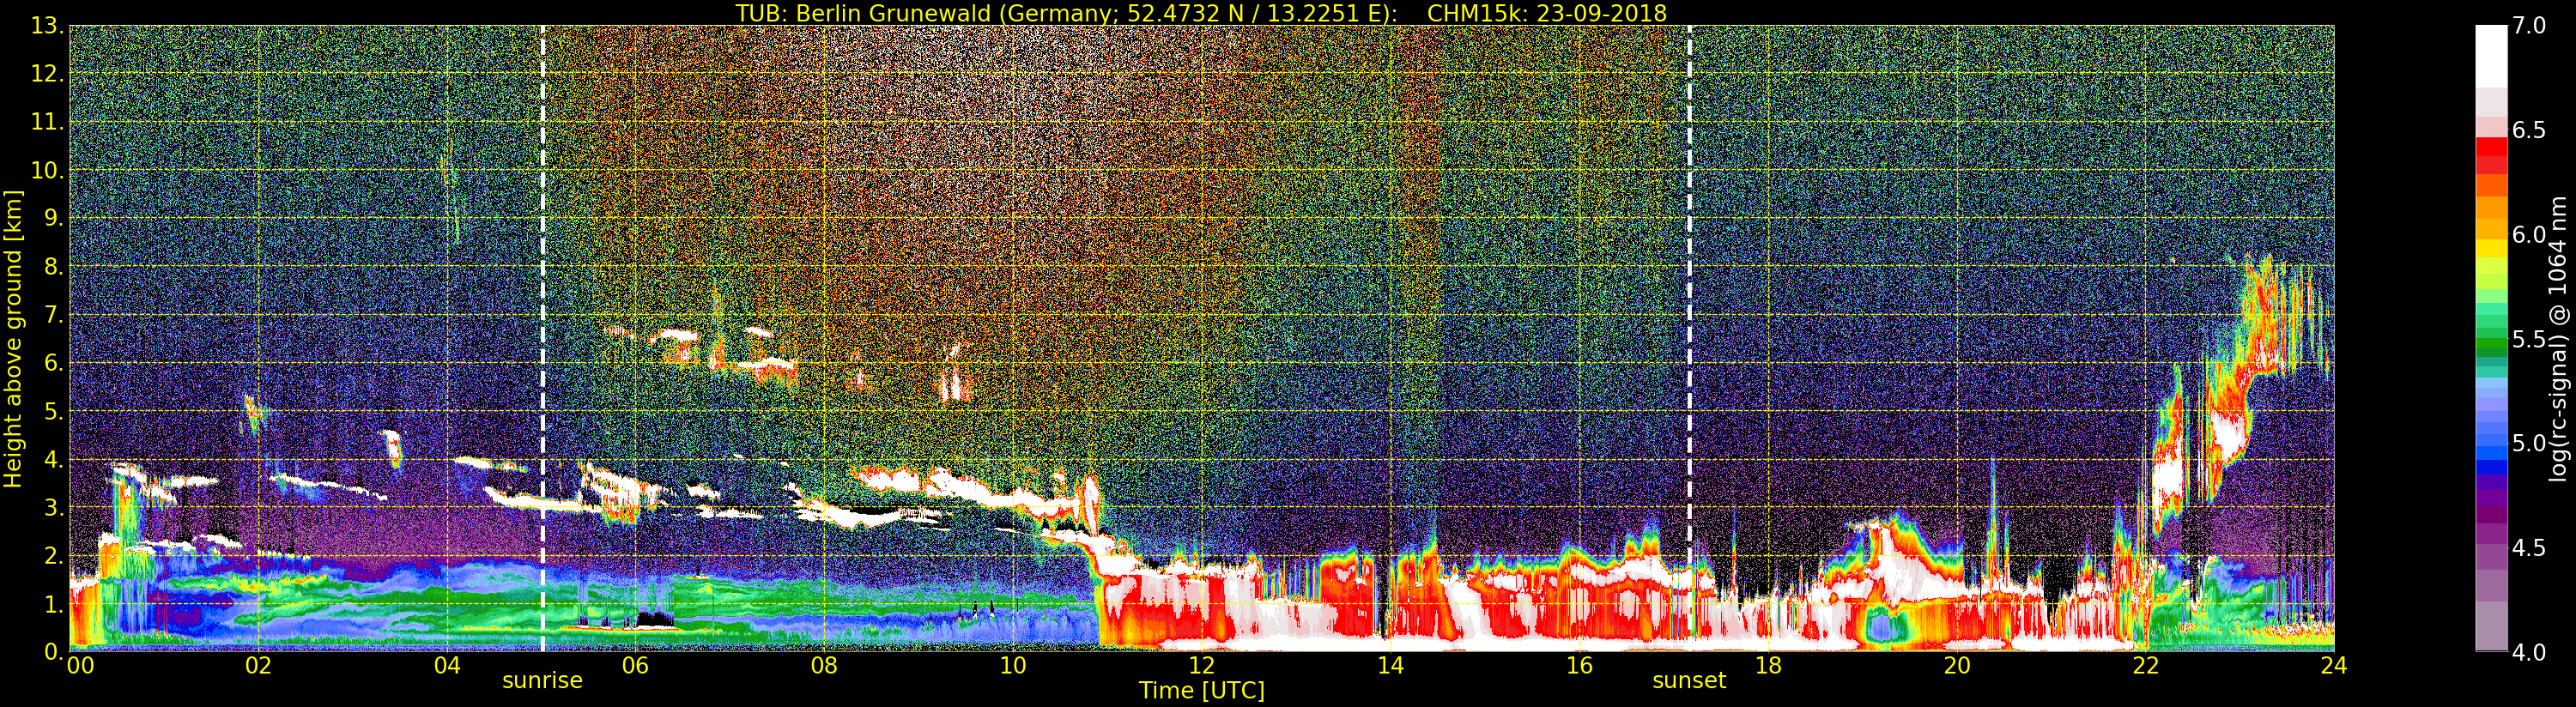The width and height of the screenshot is (2576, 707).
Task: Click the "16" tick on the time axis
Action: pyautogui.click(x=1579, y=666)
